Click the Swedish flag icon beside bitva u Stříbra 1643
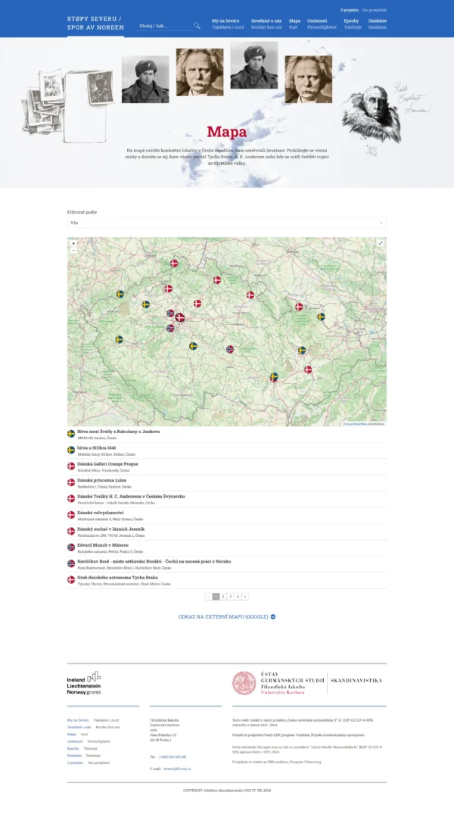Image resolution: width=454 pixels, height=814 pixels. 71,450
